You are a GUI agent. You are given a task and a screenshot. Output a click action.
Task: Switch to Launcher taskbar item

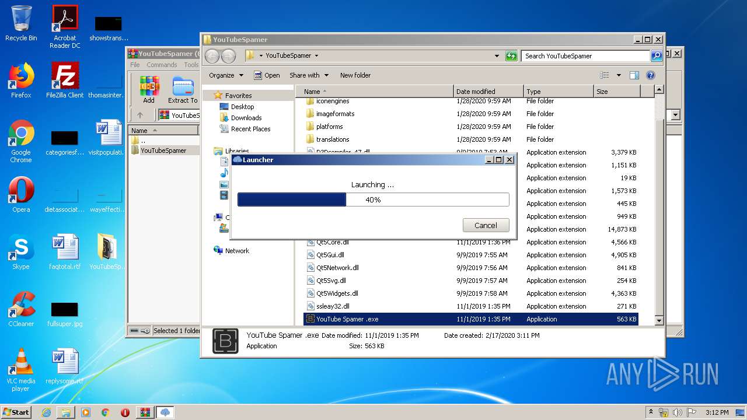tap(165, 412)
